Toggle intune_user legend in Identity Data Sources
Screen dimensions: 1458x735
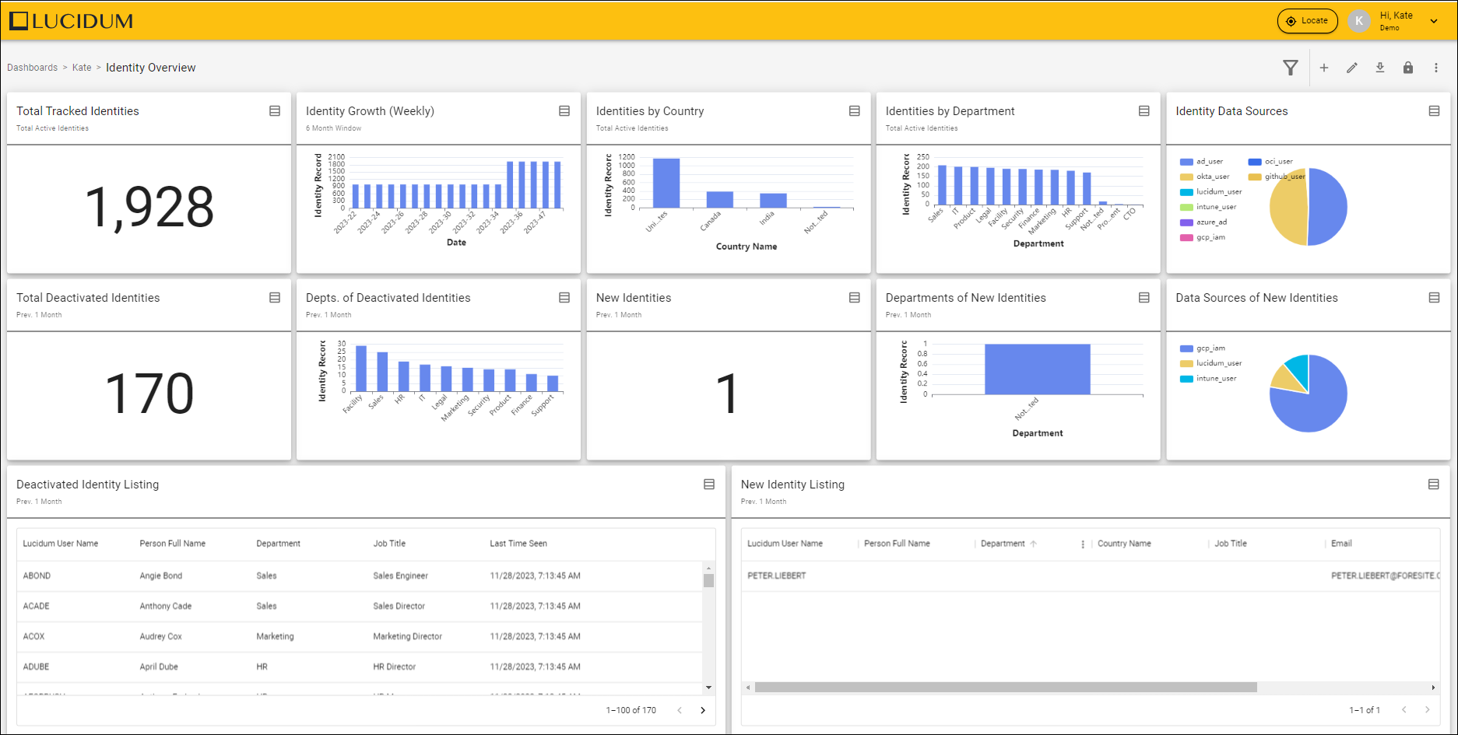1208,207
